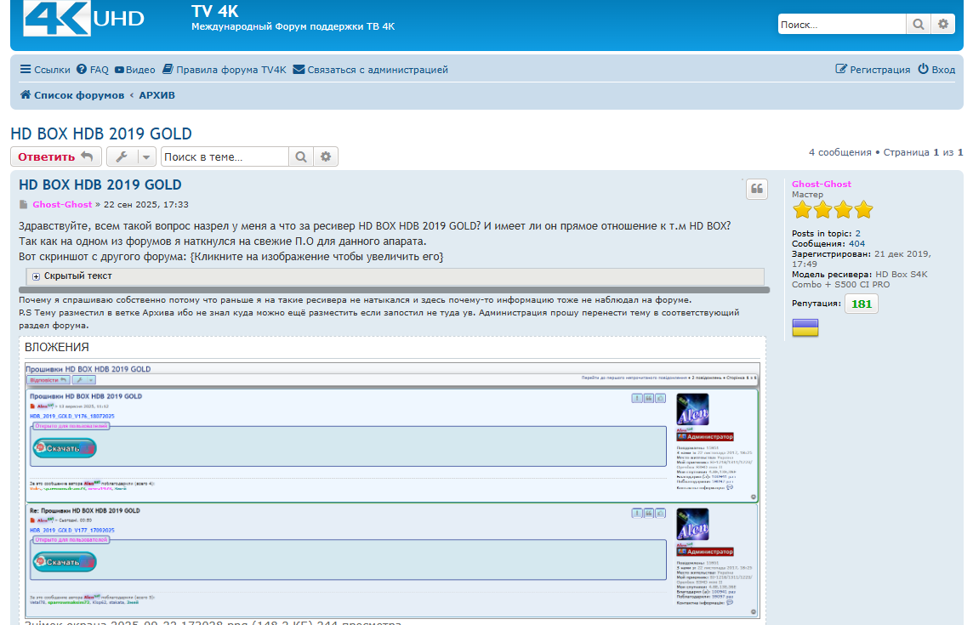Click the Поиск в теме input field
This screenshot has height=625, width=973.
click(x=225, y=156)
